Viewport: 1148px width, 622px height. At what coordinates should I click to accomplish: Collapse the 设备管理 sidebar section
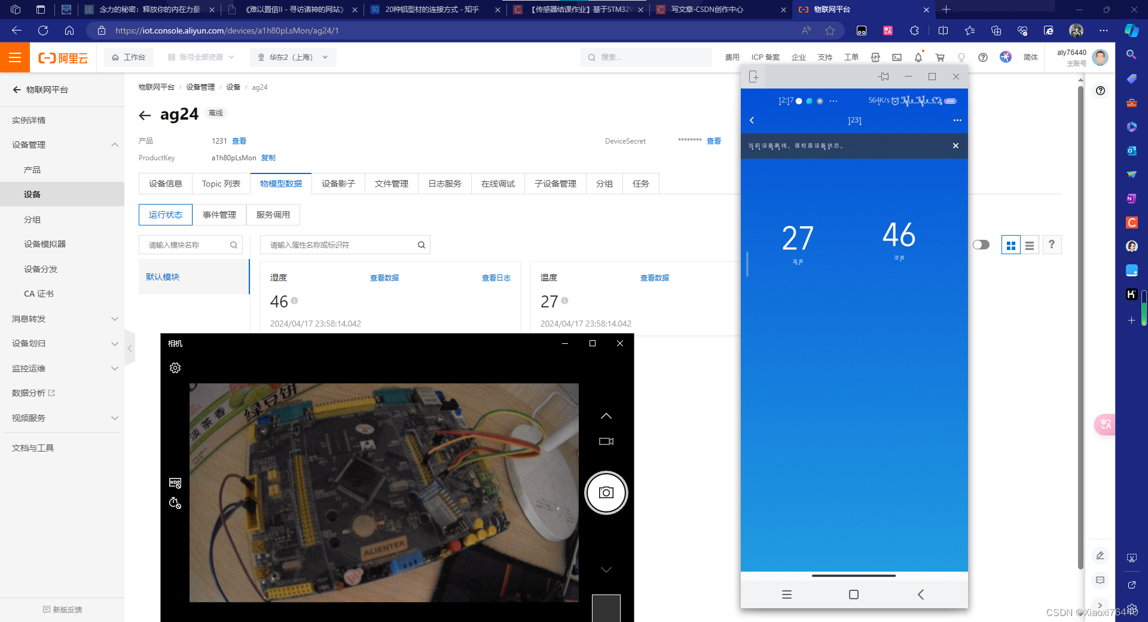114,144
